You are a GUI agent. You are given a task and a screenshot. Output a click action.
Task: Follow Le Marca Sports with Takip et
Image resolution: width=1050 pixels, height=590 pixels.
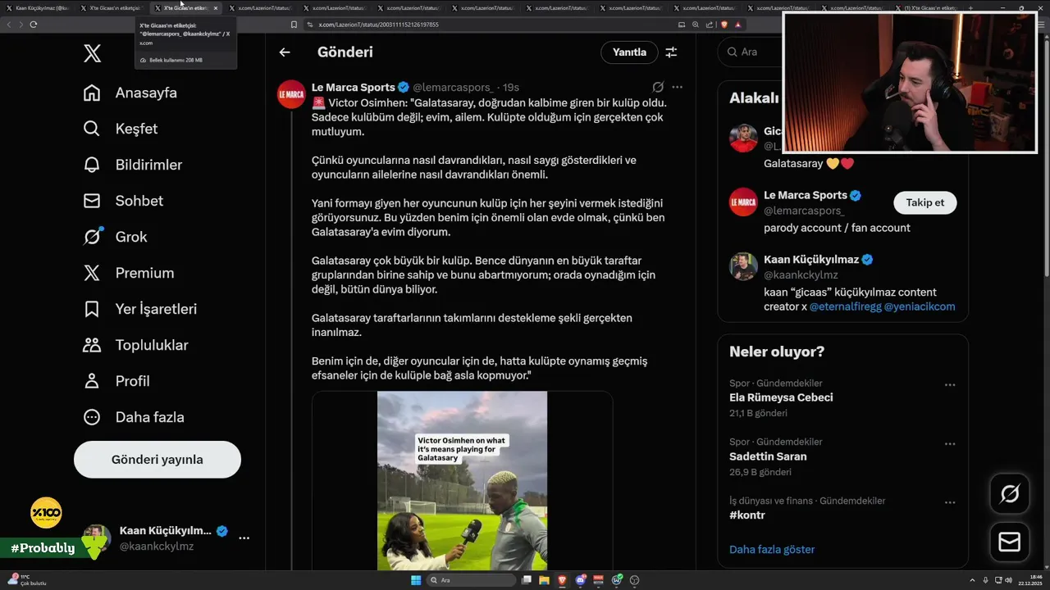coord(924,202)
